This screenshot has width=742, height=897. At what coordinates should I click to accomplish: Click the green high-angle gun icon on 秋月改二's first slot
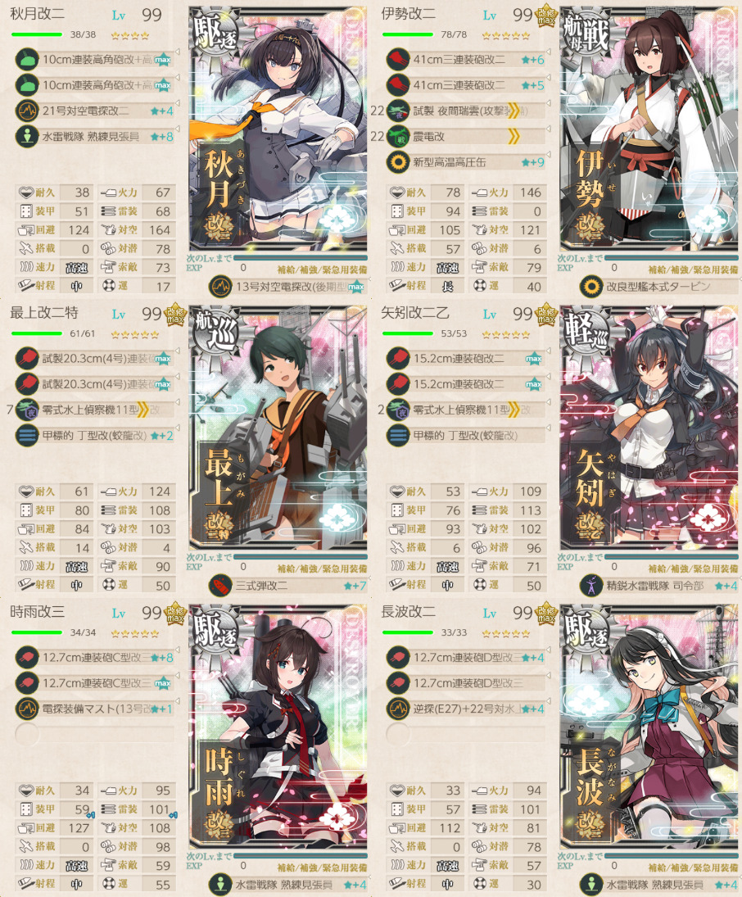coord(26,60)
